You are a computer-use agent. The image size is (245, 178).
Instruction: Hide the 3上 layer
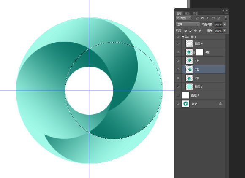178,61
